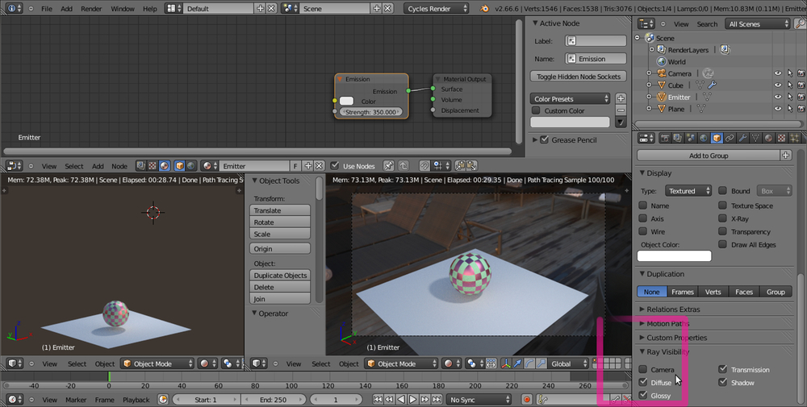Disable the Use Nodes checkbox

pos(336,166)
